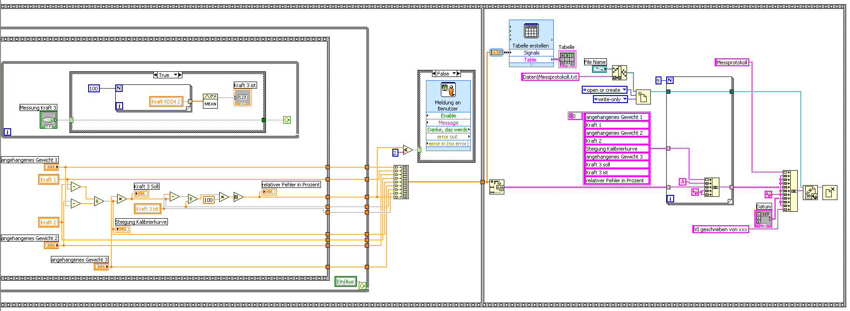This screenshot has width=850, height=311.
Task: Select array element 'relativer Fehler in Prozent'
Action: pyautogui.click(x=617, y=180)
